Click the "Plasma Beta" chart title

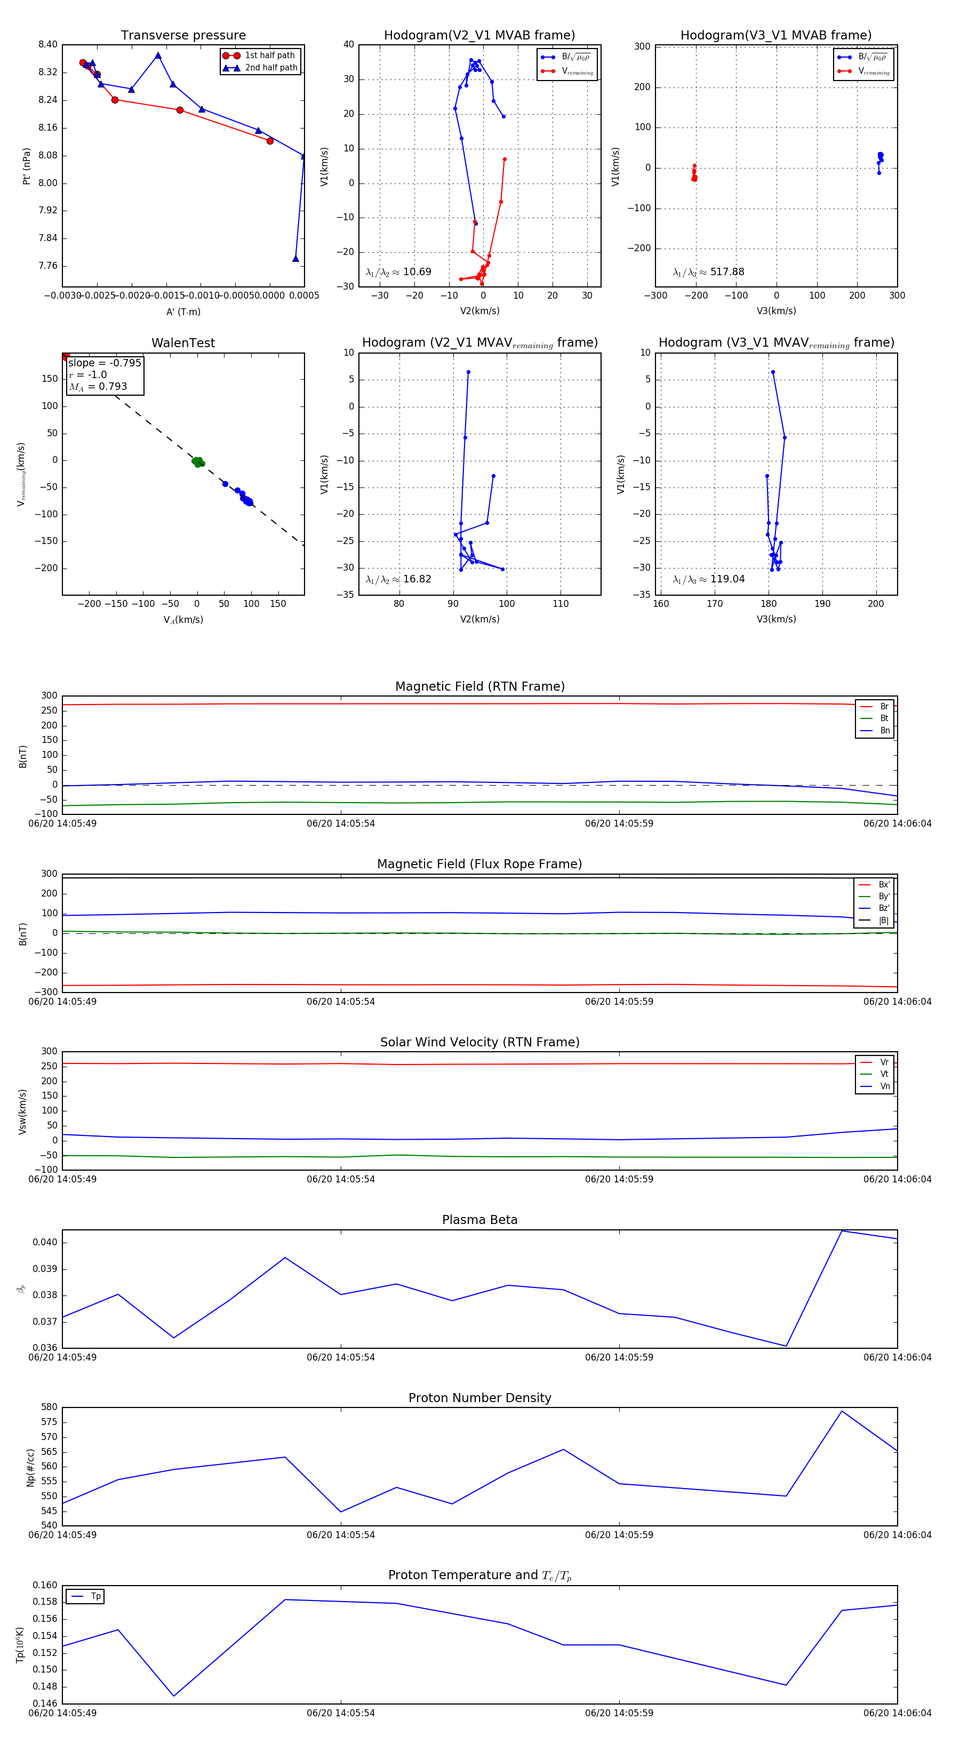click(479, 1220)
